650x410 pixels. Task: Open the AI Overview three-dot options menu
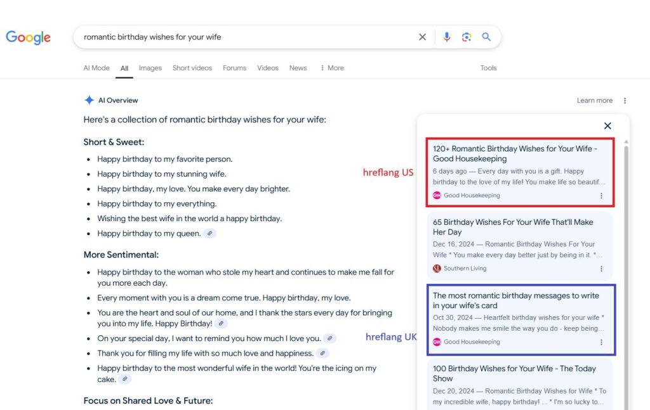[x=625, y=101]
